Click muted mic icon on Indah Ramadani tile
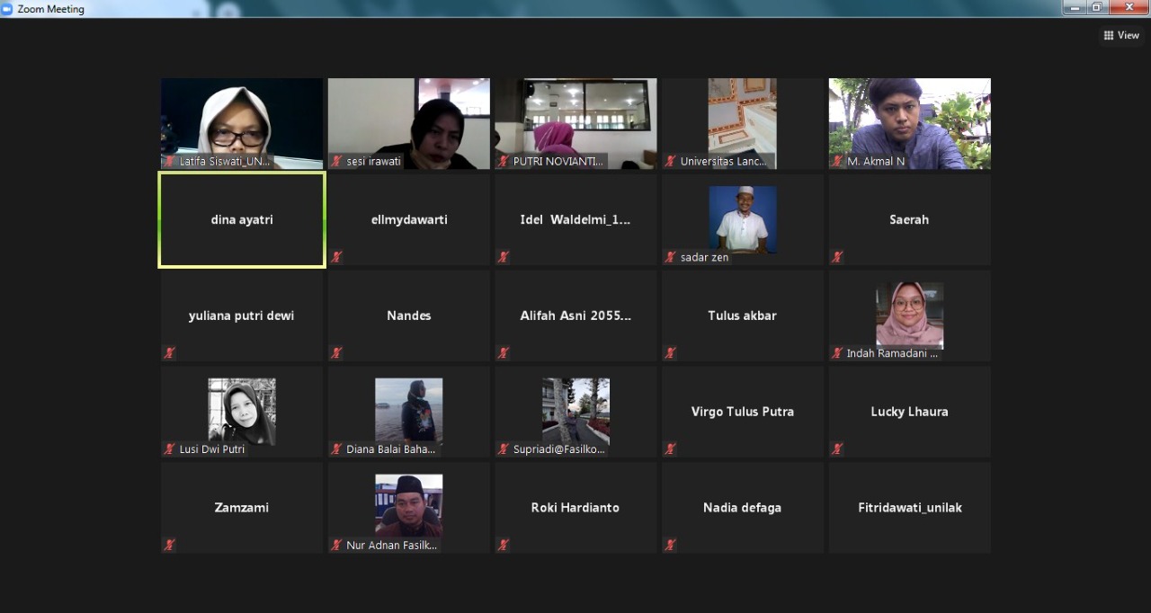 (837, 353)
